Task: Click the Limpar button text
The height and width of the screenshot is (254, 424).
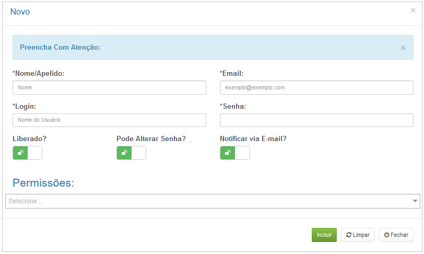Action: coord(361,235)
